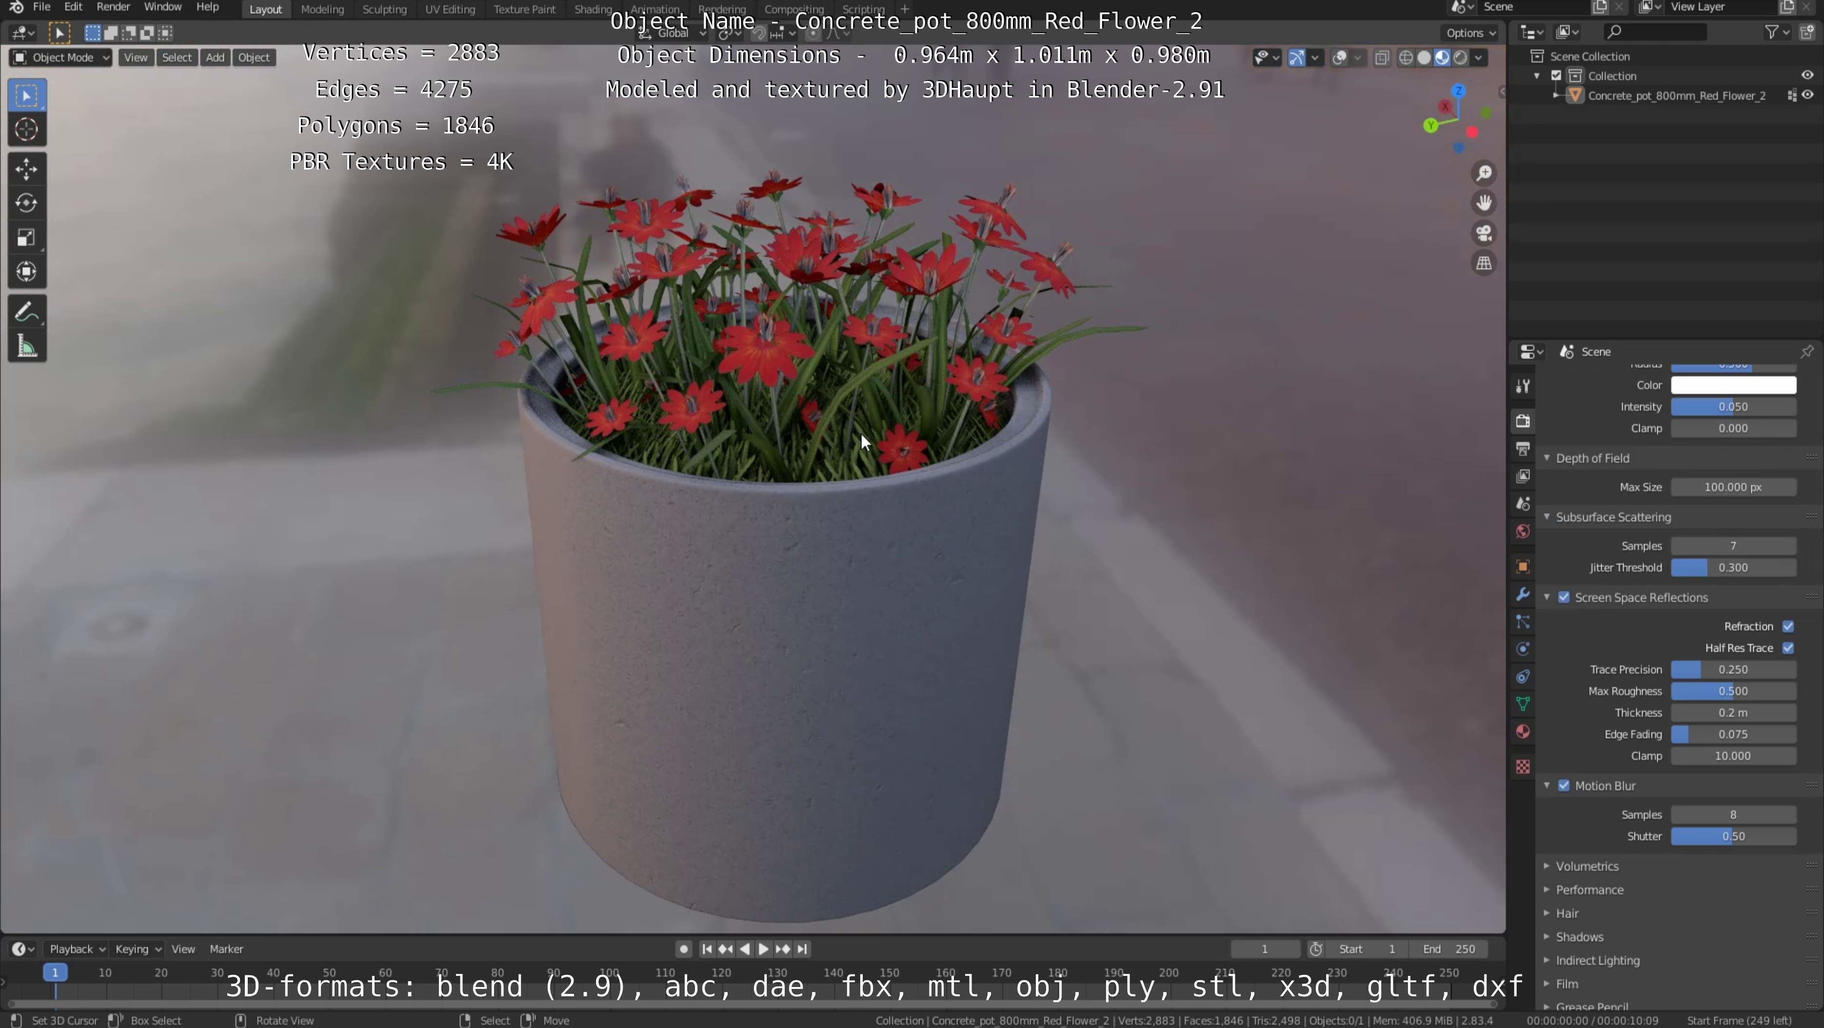Click timeline Marker menu
This screenshot has height=1028, width=1824.
point(226,950)
